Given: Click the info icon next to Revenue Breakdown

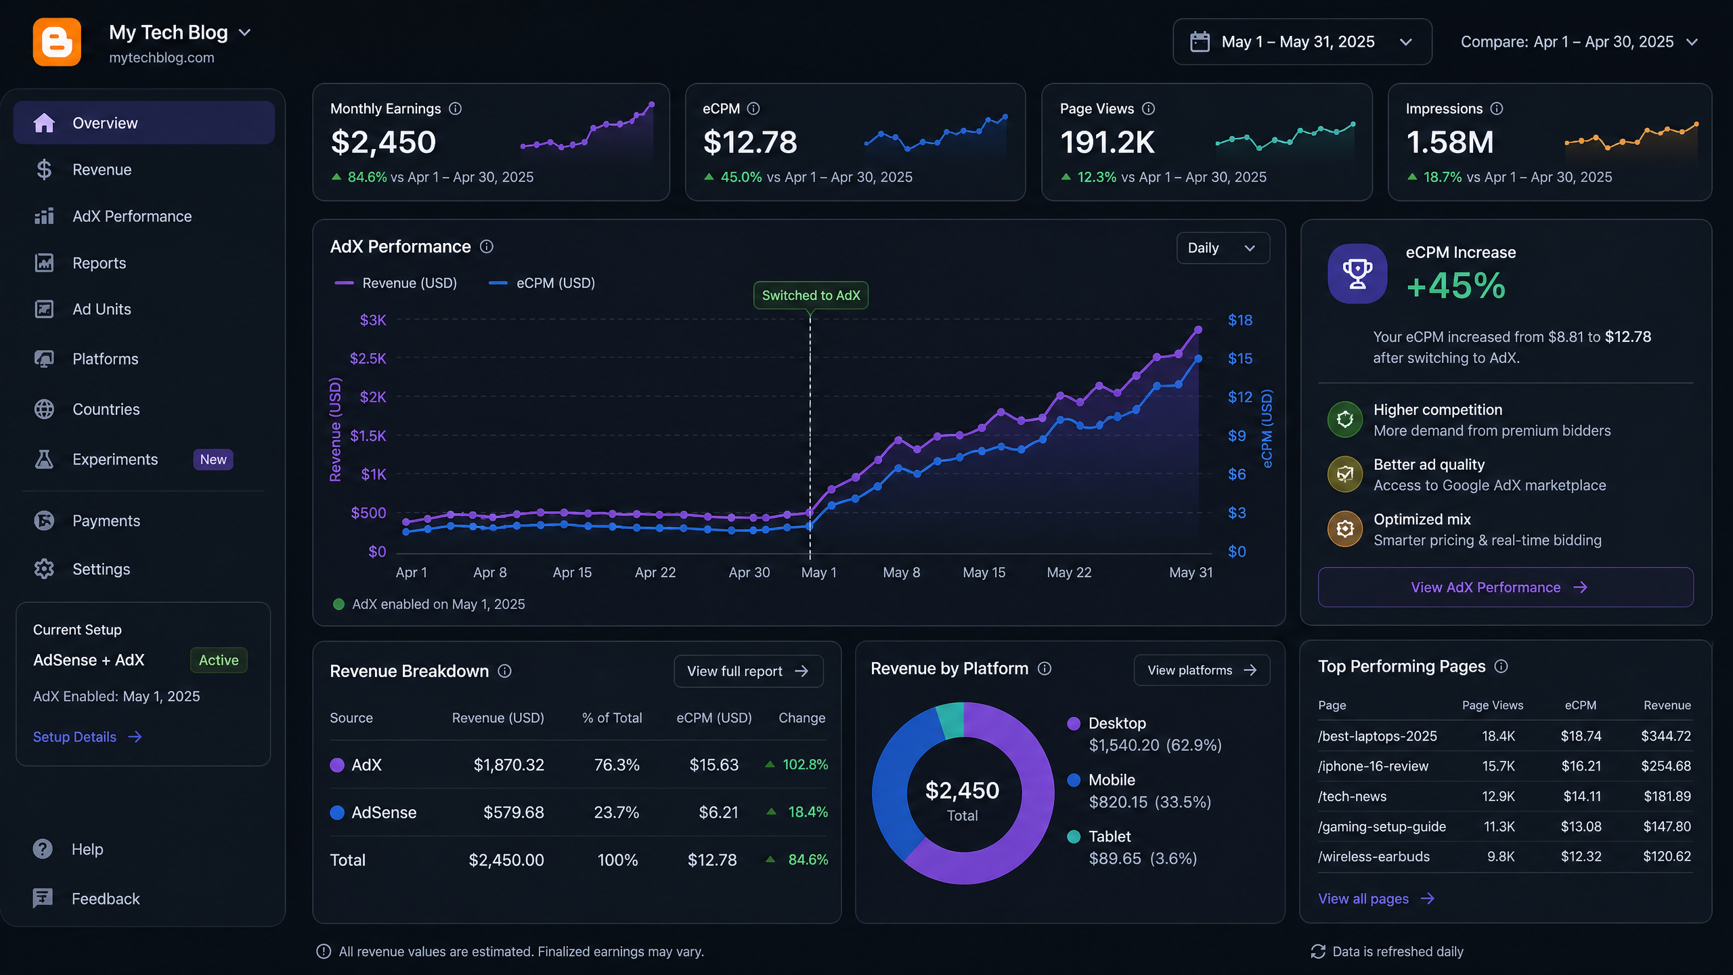Looking at the screenshot, I should pyautogui.click(x=505, y=671).
